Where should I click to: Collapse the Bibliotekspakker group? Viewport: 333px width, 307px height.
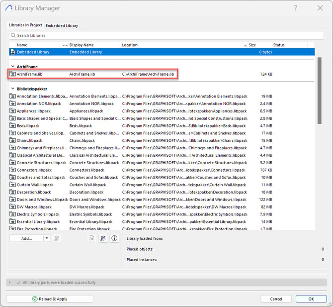(x=12, y=89)
